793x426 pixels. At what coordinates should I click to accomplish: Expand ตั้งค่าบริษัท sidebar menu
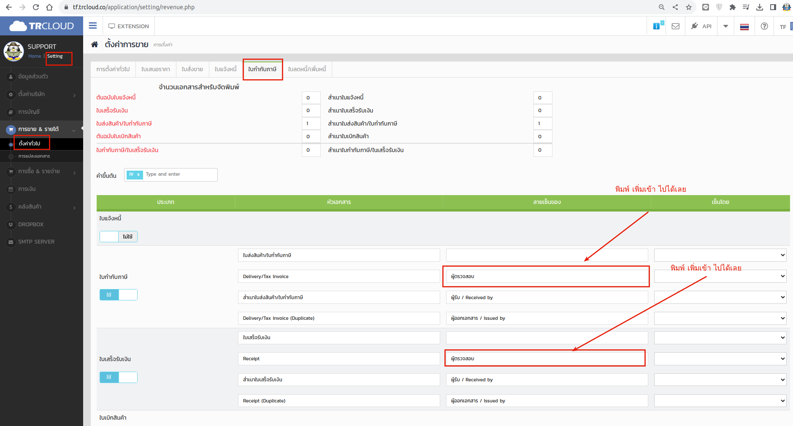point(41,94)
